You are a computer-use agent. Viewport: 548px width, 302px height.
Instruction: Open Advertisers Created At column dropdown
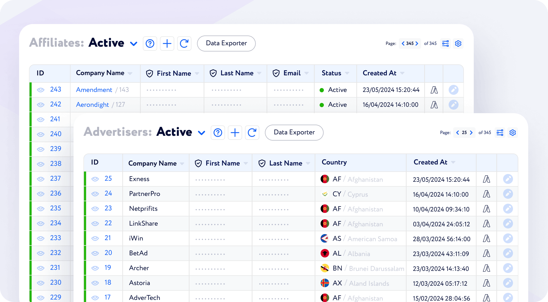pos(453,163)
